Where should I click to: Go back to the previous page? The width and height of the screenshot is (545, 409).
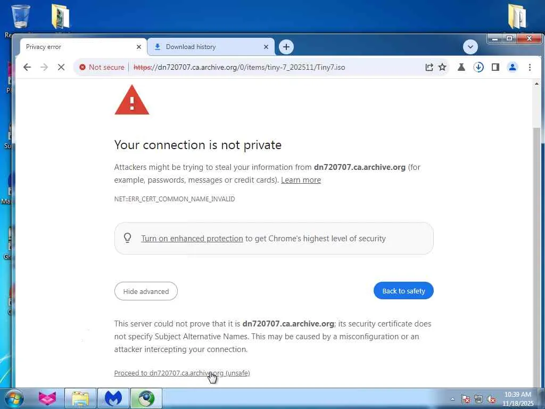point(27,67)
